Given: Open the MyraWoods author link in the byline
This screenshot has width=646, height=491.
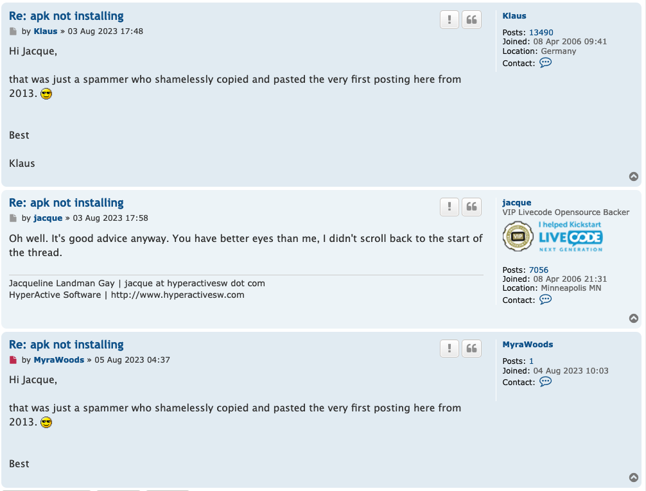Looking at the screenshot, I should 59,360.
